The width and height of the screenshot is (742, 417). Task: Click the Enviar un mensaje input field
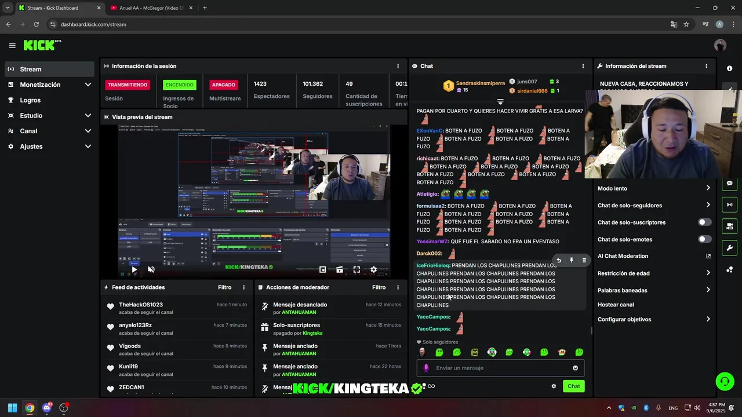click(x=500, y=368)
